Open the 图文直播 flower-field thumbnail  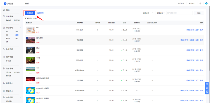(x=31, y=40)
